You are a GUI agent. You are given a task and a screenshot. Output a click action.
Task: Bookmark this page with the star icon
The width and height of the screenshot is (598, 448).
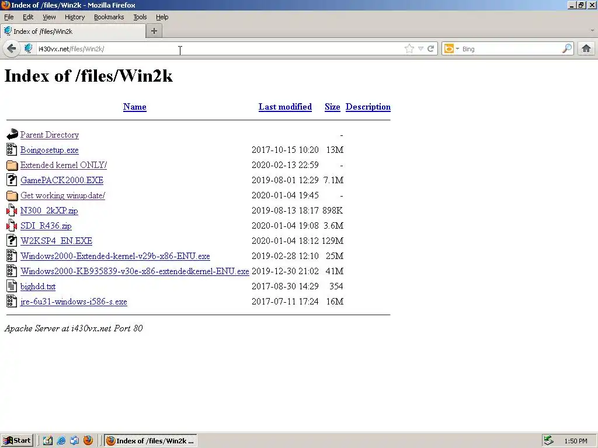tap(409, 48)
